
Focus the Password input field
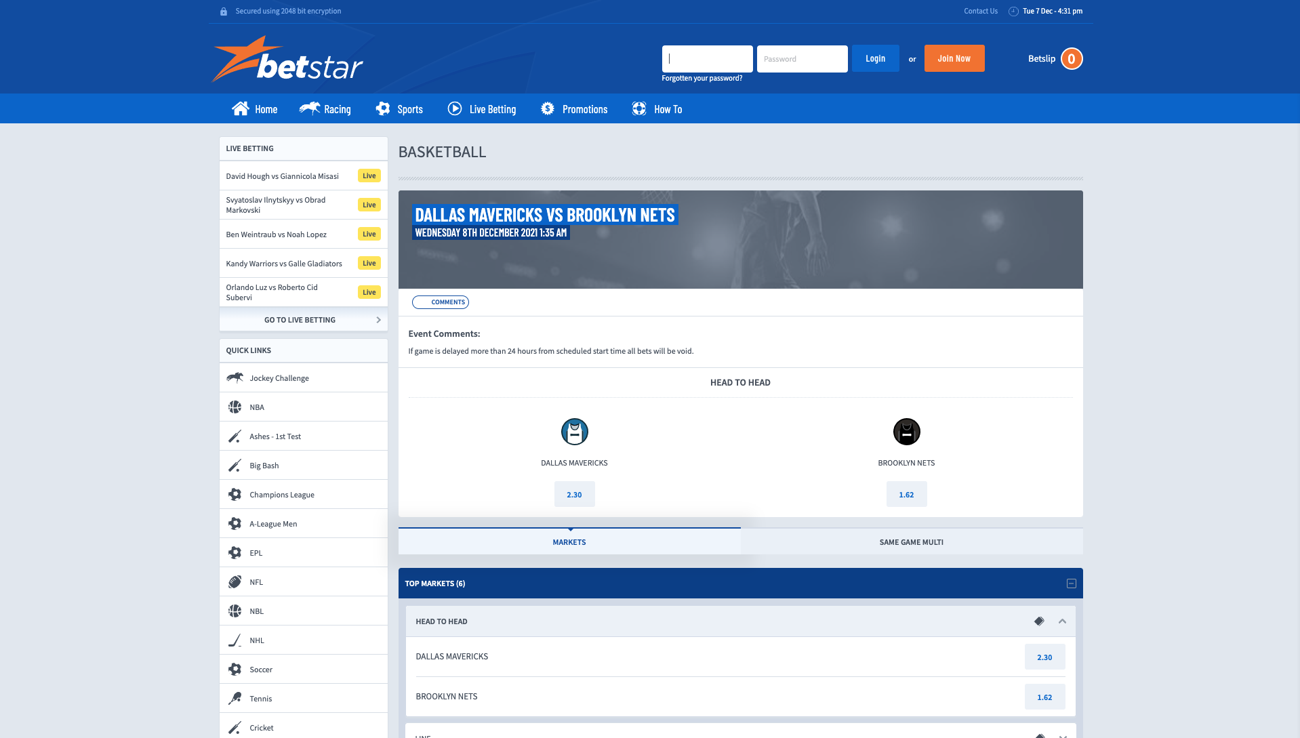coord(802,59)
